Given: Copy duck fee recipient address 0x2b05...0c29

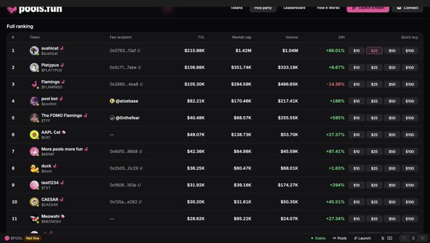Looking at the screenshot, I should (141, 169).
